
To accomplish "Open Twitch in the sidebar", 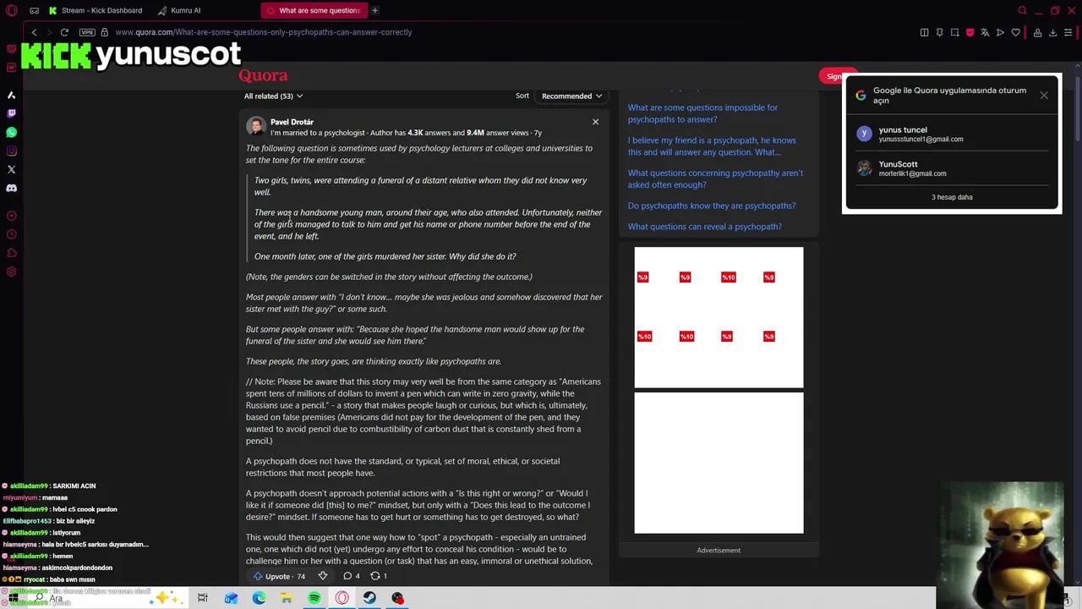I will click(x=11, y=113).
